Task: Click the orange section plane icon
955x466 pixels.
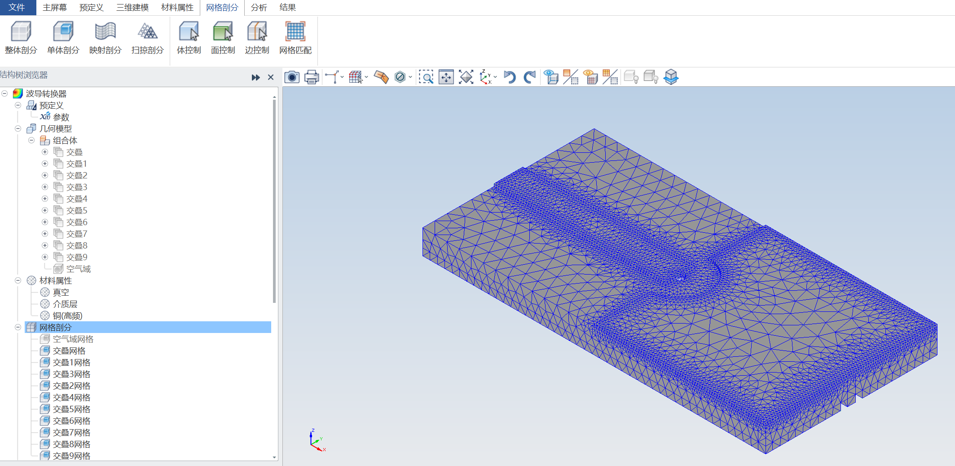Action: coord(381,77)
